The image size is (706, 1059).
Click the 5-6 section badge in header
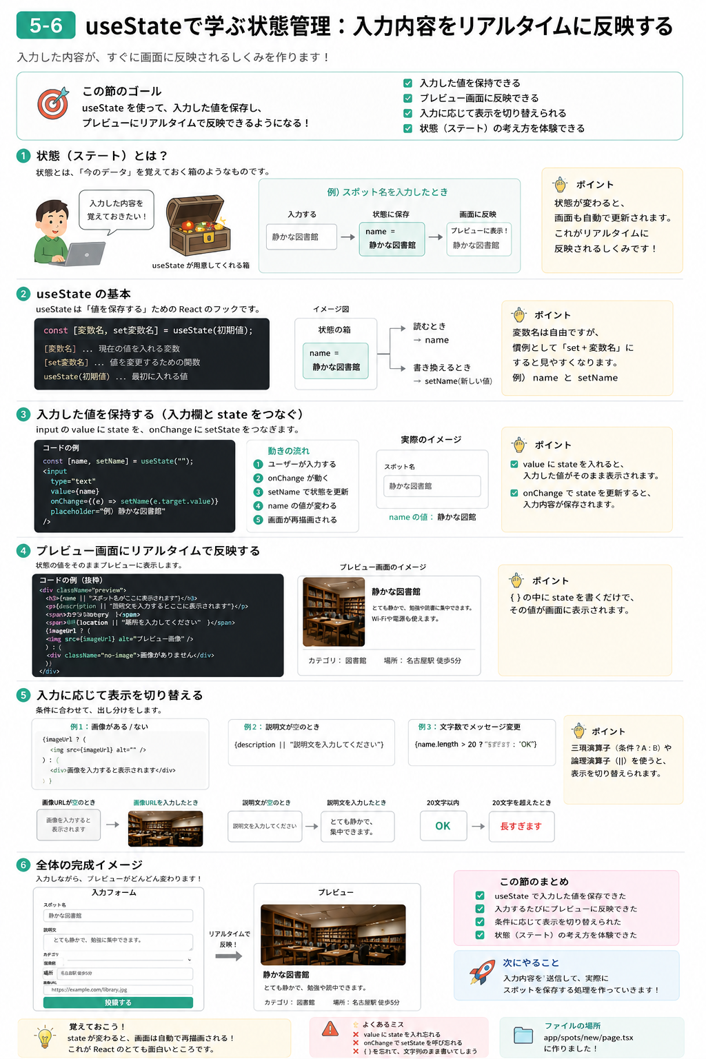(x=46, y=26)
